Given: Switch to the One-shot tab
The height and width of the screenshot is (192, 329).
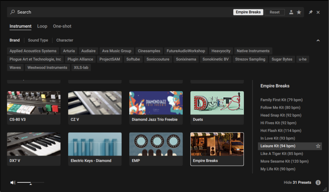Looking at the screenshot, I should point(62,26).
